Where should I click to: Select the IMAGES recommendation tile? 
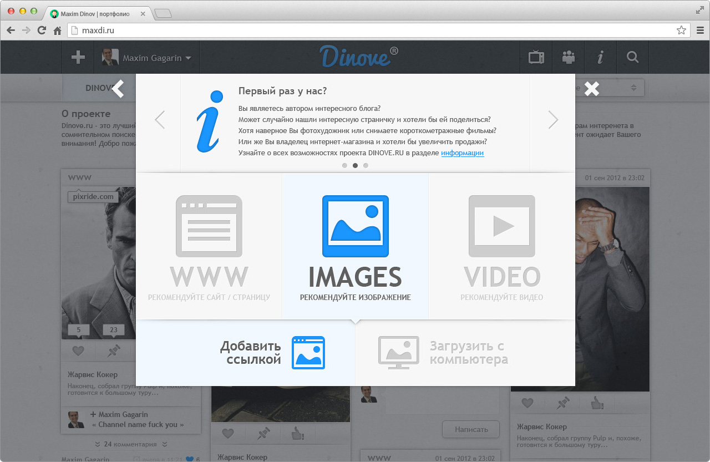(356, 246)
